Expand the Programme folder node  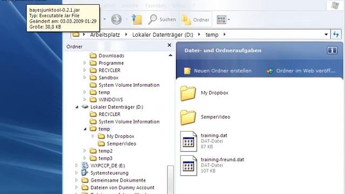(x=85, y=63)
